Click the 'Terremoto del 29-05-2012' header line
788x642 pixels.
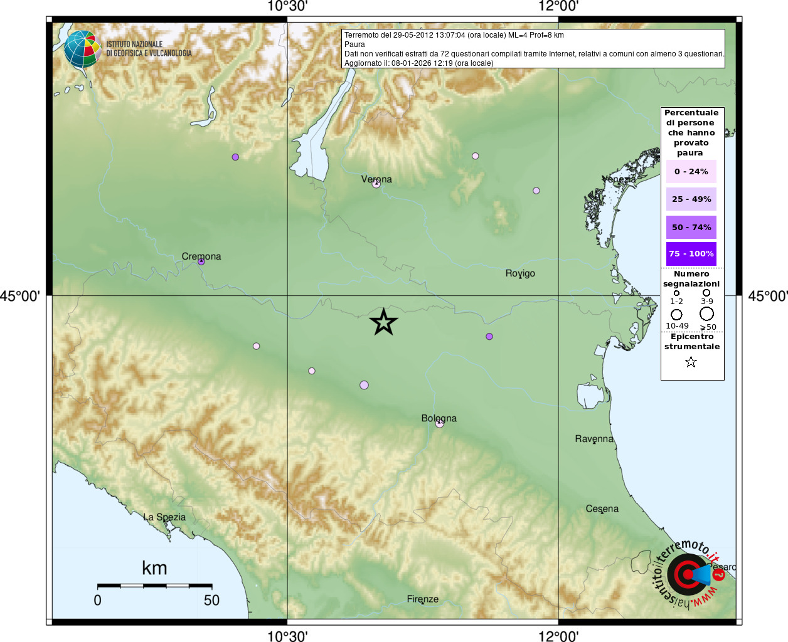[x=454, y=35]
